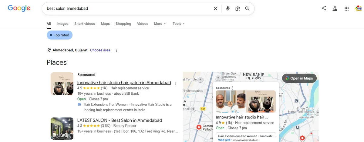
Task: Switch to the Shopping tab
Action: point(123,24)
